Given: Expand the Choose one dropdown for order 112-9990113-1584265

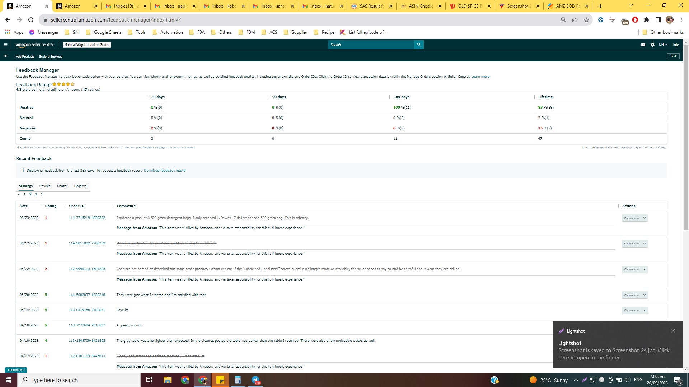Looking at the screenshot, I should point(634,269).
